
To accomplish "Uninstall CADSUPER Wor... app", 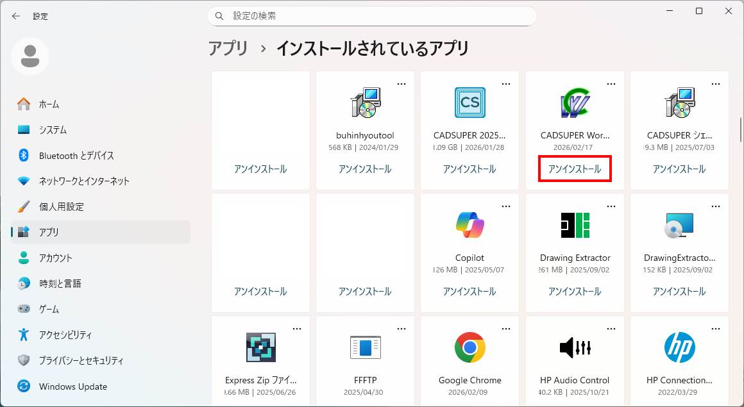I will tap(575, 169).
